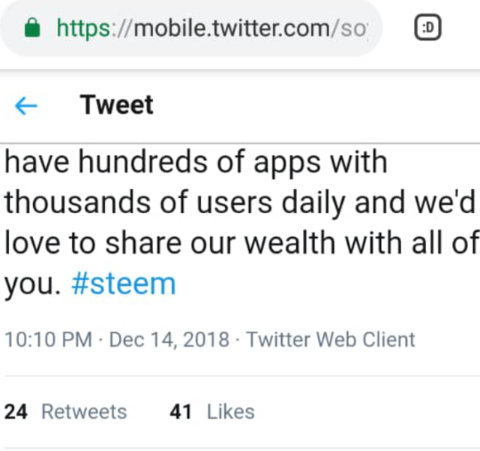The image size is (480, 451).
Task: Click the 10:10 PM timestamp
Action: point(48,339)
